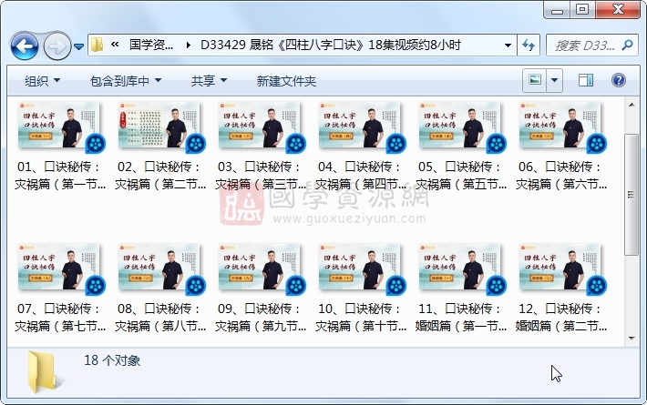Maximize the Explorer window
The width and height of the screenshot is (647, 405).
(582, 10)
